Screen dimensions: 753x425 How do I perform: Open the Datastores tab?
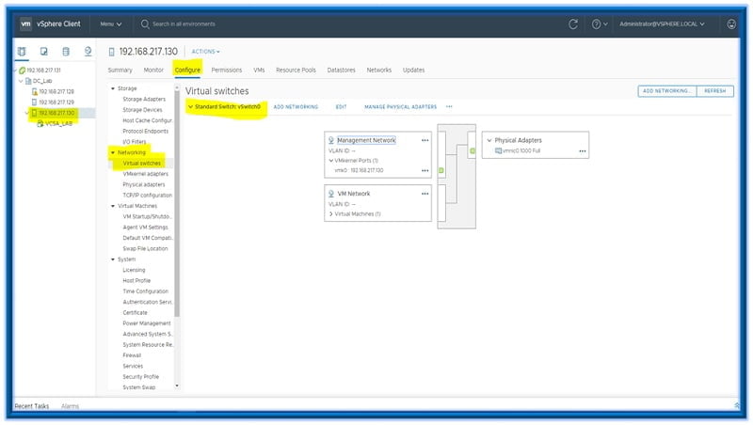click(341, 70)
